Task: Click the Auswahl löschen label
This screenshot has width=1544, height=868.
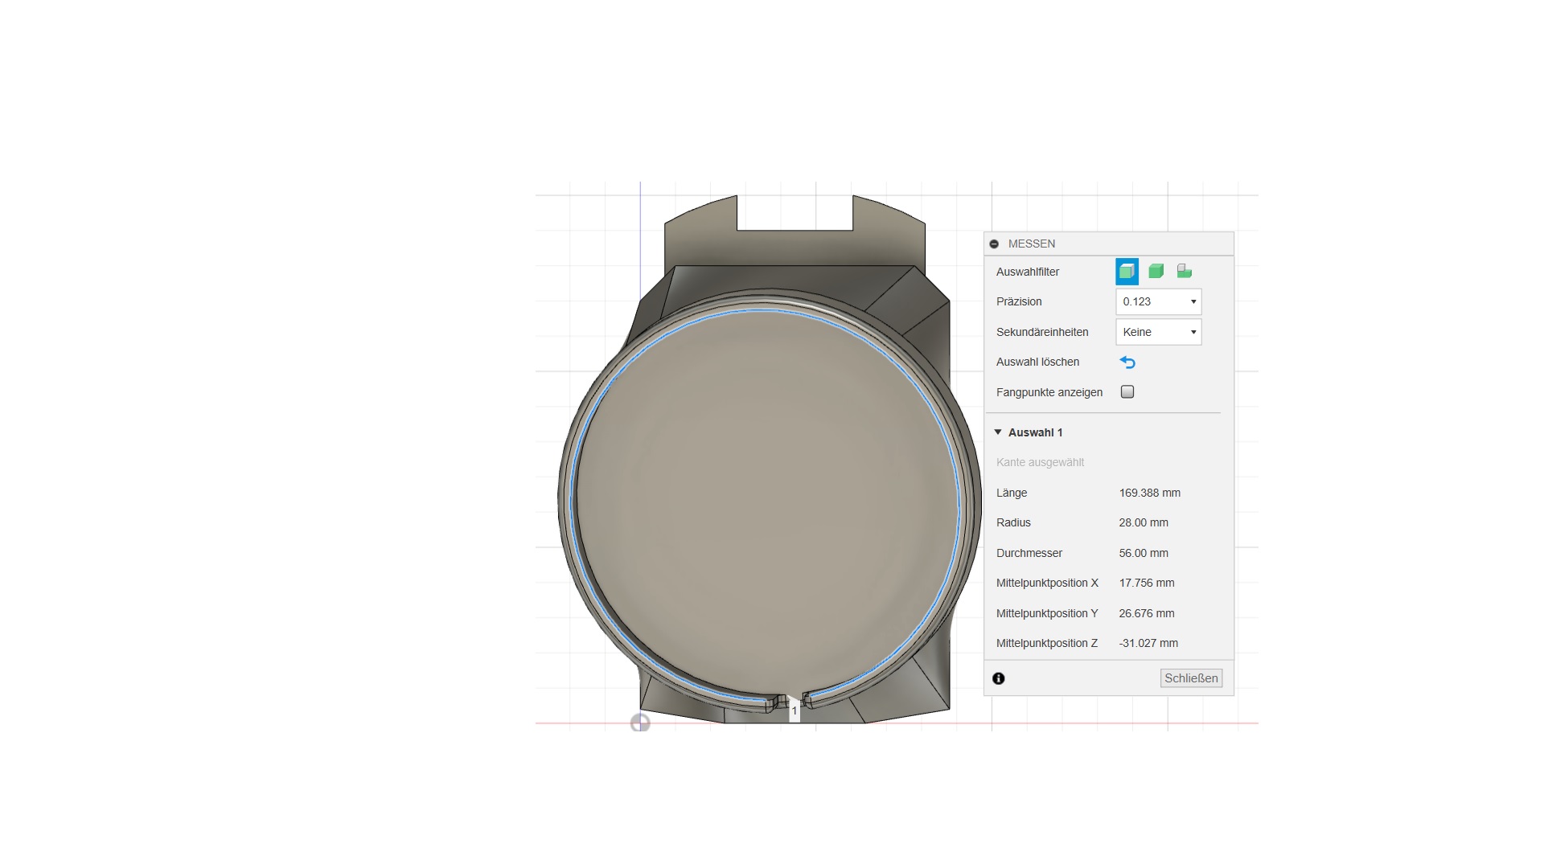Action: click(1037, 362)
